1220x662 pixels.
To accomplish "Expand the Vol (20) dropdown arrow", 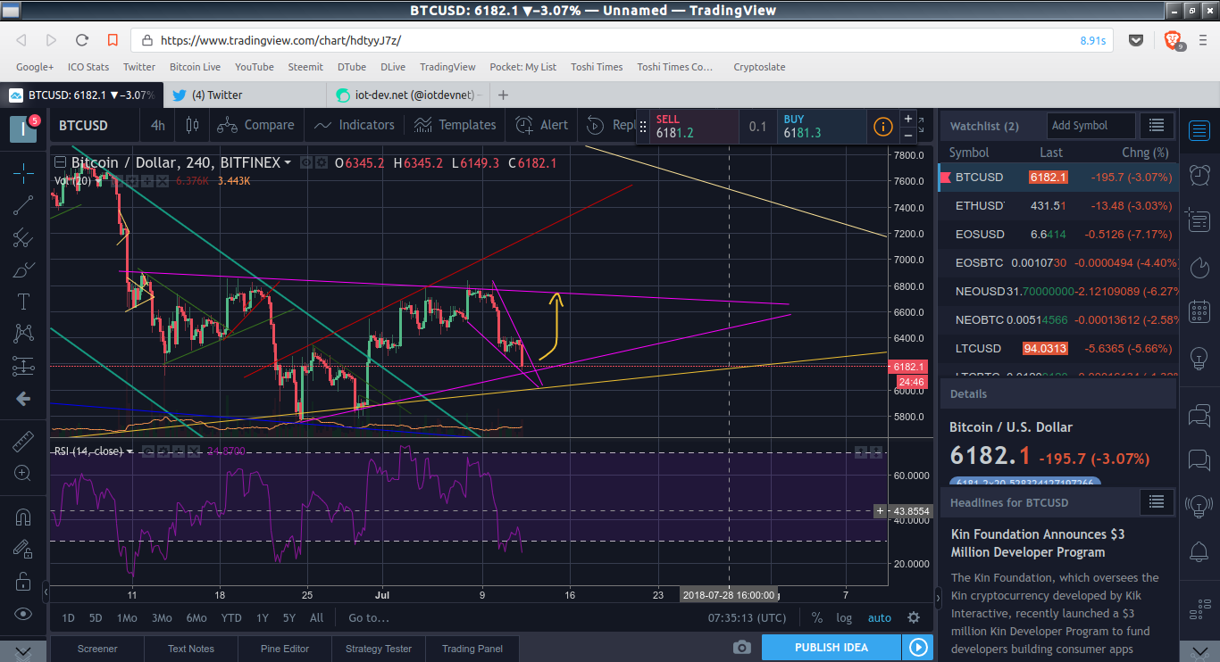I will 99,181.
